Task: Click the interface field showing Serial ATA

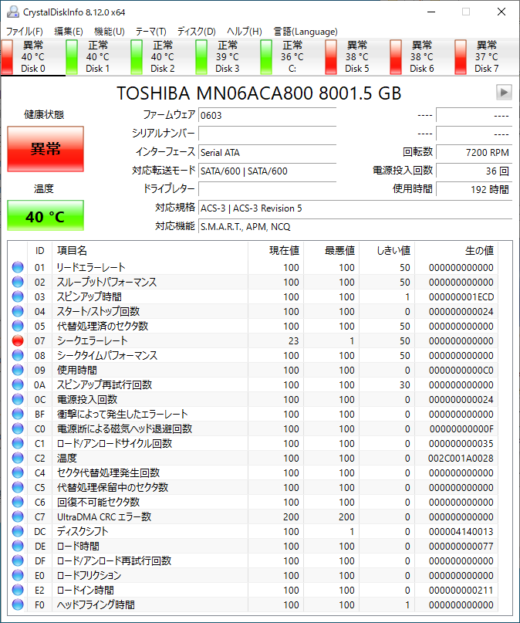Action: (x=267, y=152)
